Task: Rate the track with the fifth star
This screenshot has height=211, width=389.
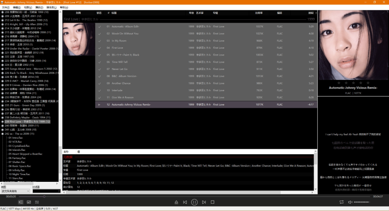Action: pos(368,83)
